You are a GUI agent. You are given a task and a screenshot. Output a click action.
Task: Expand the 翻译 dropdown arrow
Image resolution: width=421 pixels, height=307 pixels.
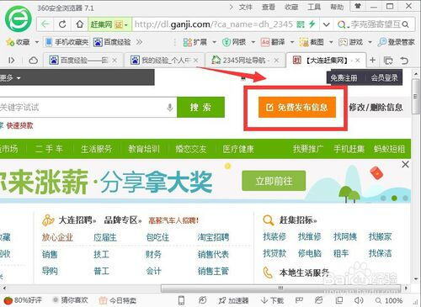pos(292,42)
